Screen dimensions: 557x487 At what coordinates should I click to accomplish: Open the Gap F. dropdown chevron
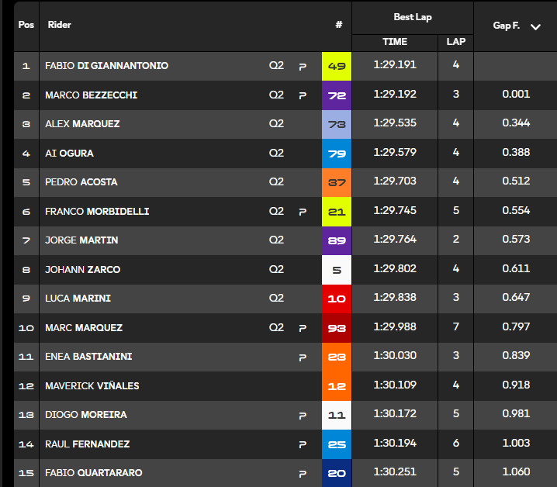coord(535,26)
